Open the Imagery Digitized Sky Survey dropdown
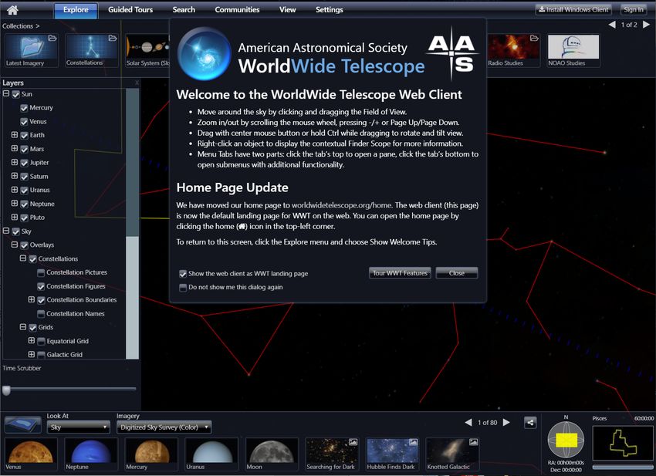The width and height of the screenshot is (656, 476). click(x=164, y=427)
